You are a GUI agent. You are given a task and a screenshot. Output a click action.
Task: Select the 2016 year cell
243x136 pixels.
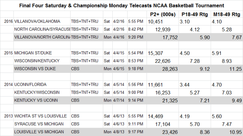click(7, 22)
